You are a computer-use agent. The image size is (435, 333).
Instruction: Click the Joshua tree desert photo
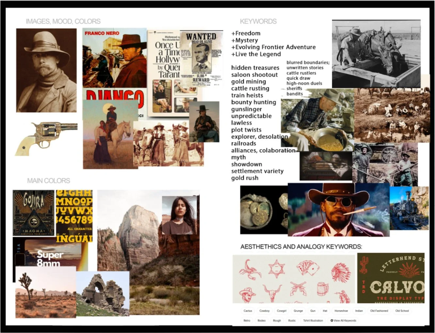pos(46,292)
